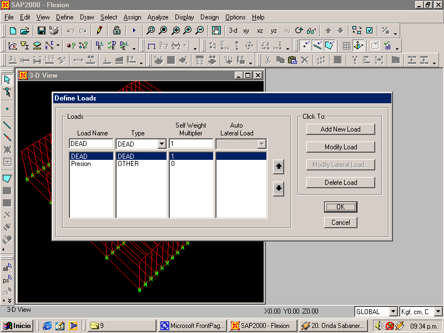This screenshot has width=444, height=333.
Task: Open the File menu
Action: click(x=9, y=17)
